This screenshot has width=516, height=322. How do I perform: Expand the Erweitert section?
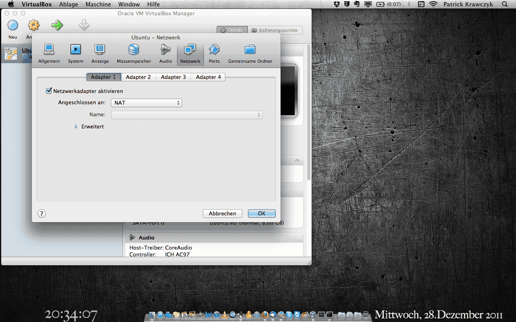[76, 126]
